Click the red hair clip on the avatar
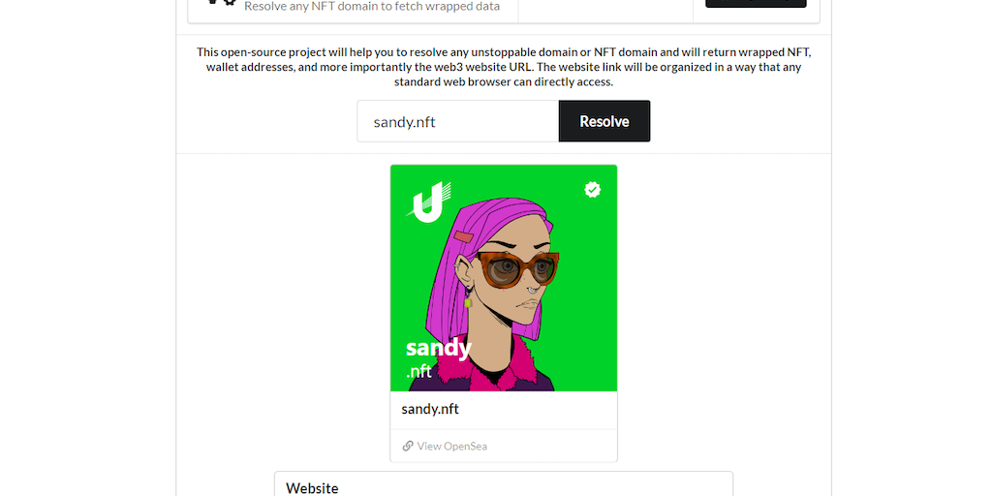Image resolution: width=992 pixels, height=496 pixels. [x=462, y=237]
